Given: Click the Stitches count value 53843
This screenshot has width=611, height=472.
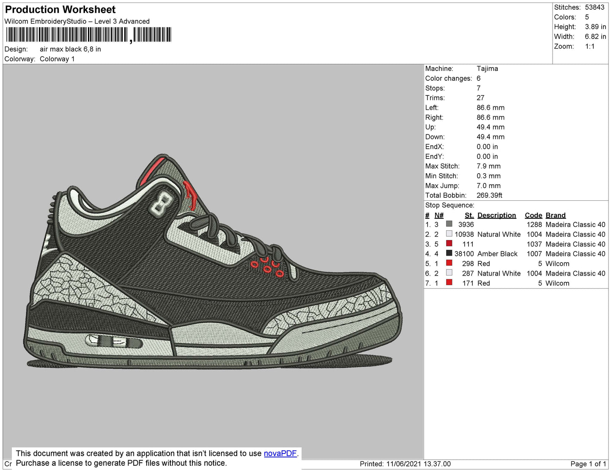Looking at the screenshot, I should click(595, 7).
